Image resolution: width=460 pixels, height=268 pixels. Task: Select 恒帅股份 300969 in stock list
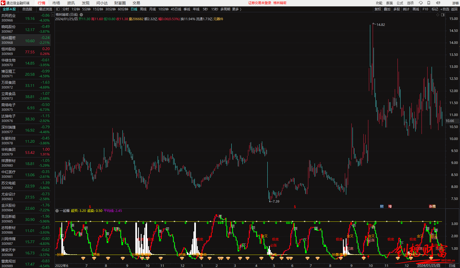(x=25, y=51)
